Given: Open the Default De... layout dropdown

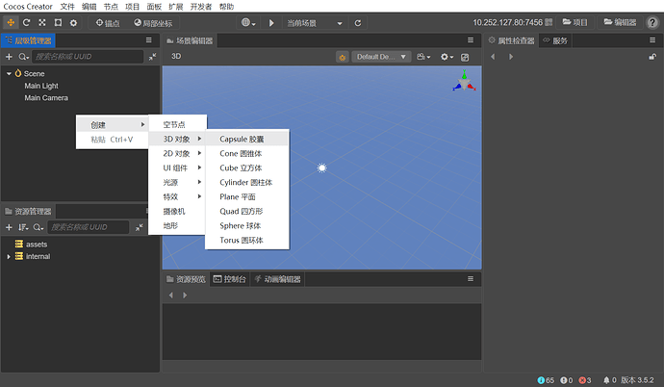Looking at the screenshot, I should [381, 57].
